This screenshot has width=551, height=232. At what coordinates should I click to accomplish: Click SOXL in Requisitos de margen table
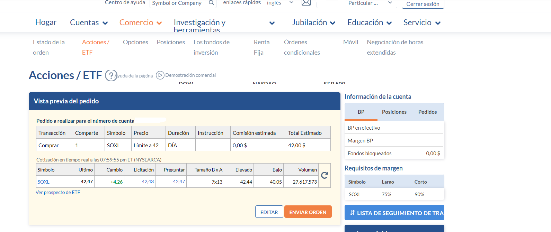click(x=355, y=194)
